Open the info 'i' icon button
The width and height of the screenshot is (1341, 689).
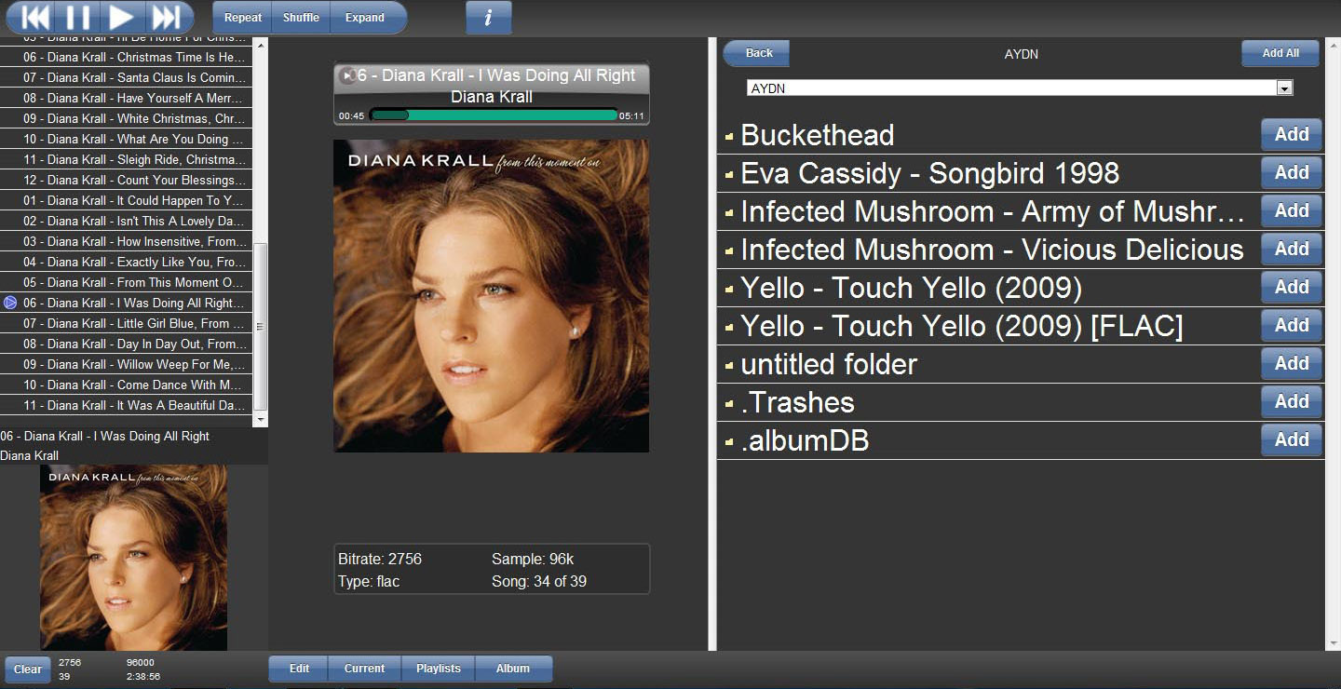tap(489, 18)
